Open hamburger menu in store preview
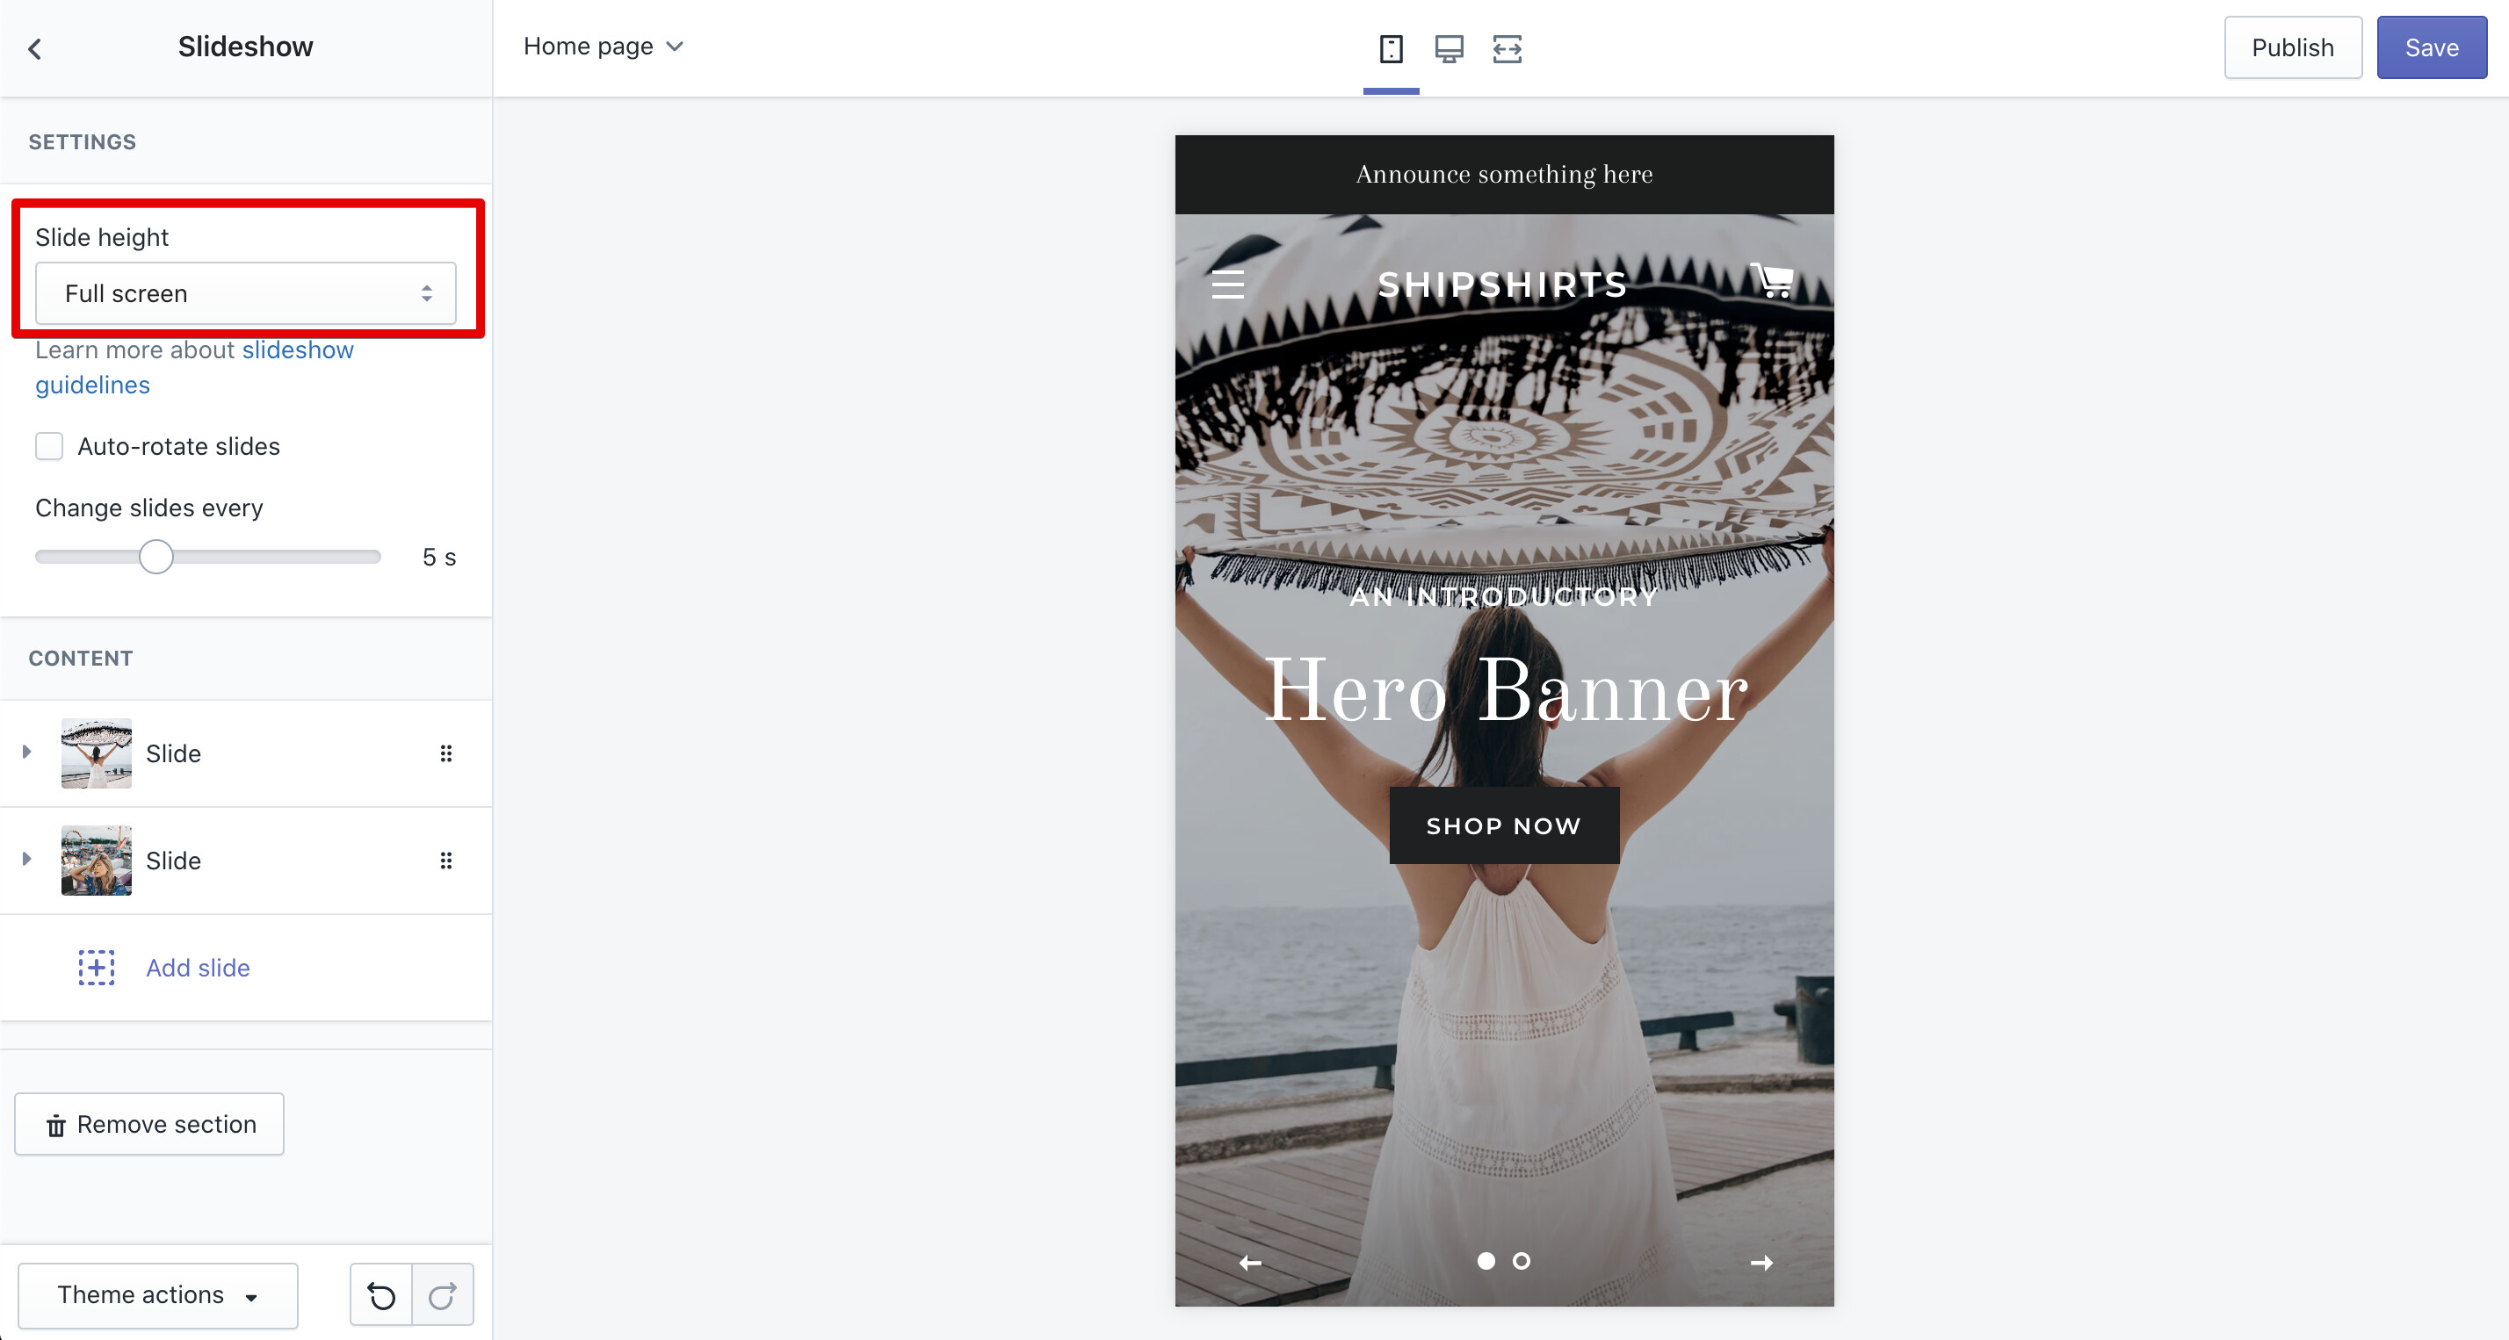The image size is (2509, 1340). point(1227,284)
